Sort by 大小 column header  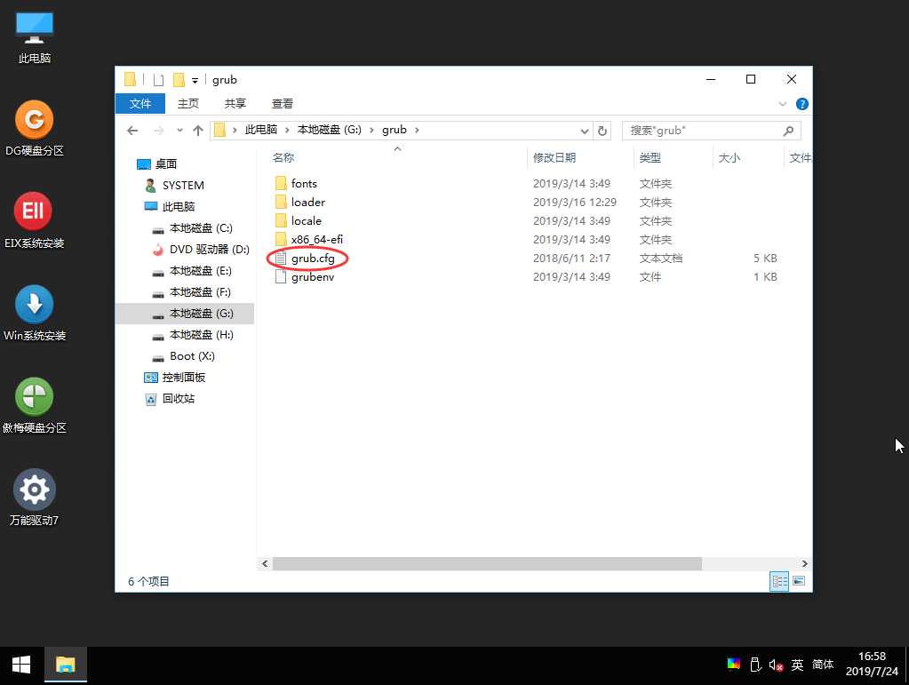coord(730,157)
